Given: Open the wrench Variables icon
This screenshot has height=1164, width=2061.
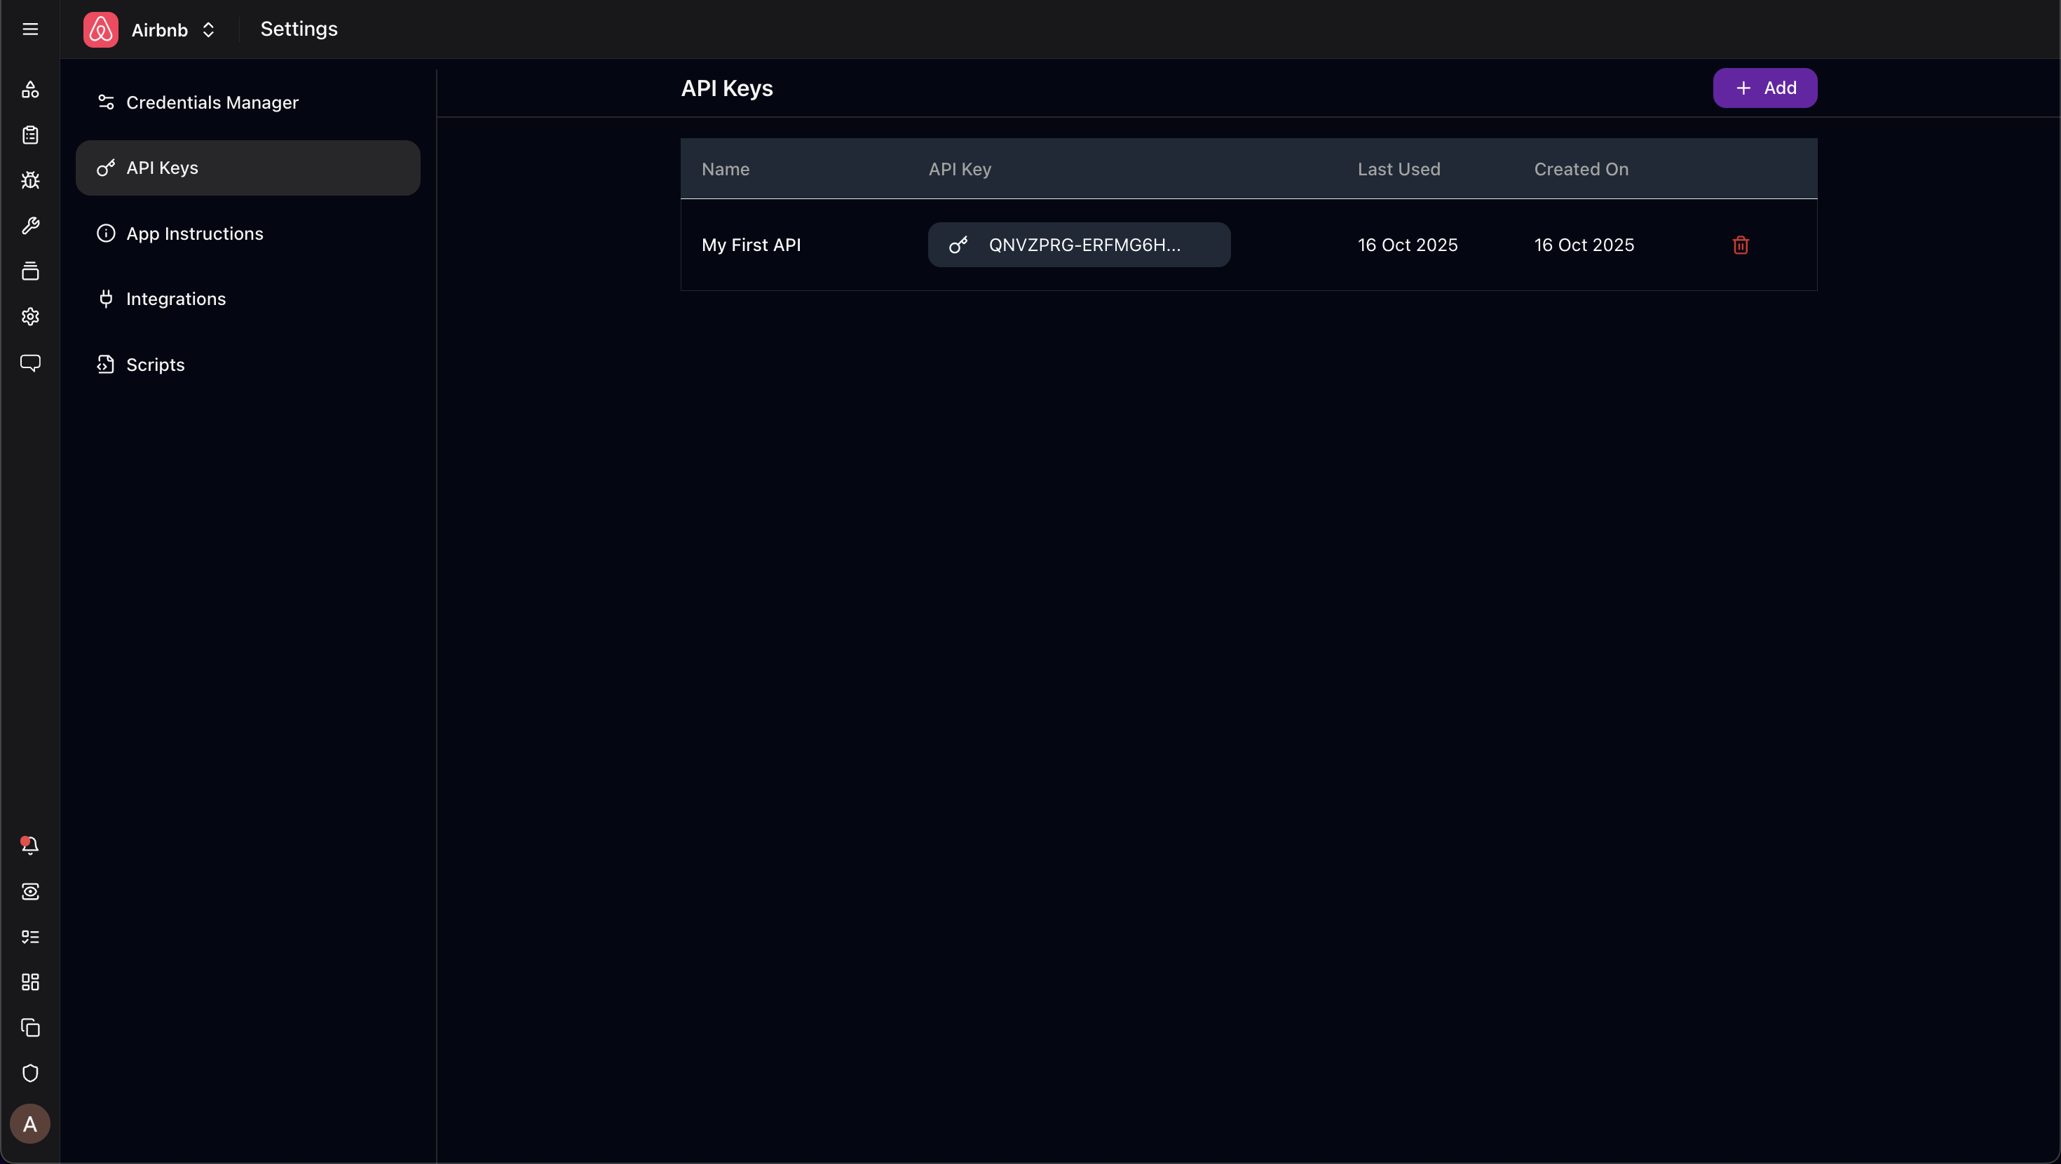Looking at the screenshot, I should click(30, 225).
